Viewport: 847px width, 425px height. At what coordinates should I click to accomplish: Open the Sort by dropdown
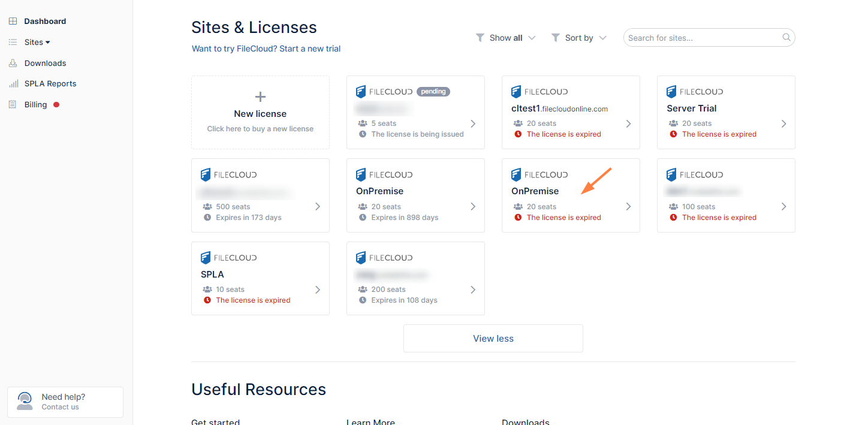[x=578, y=38]
